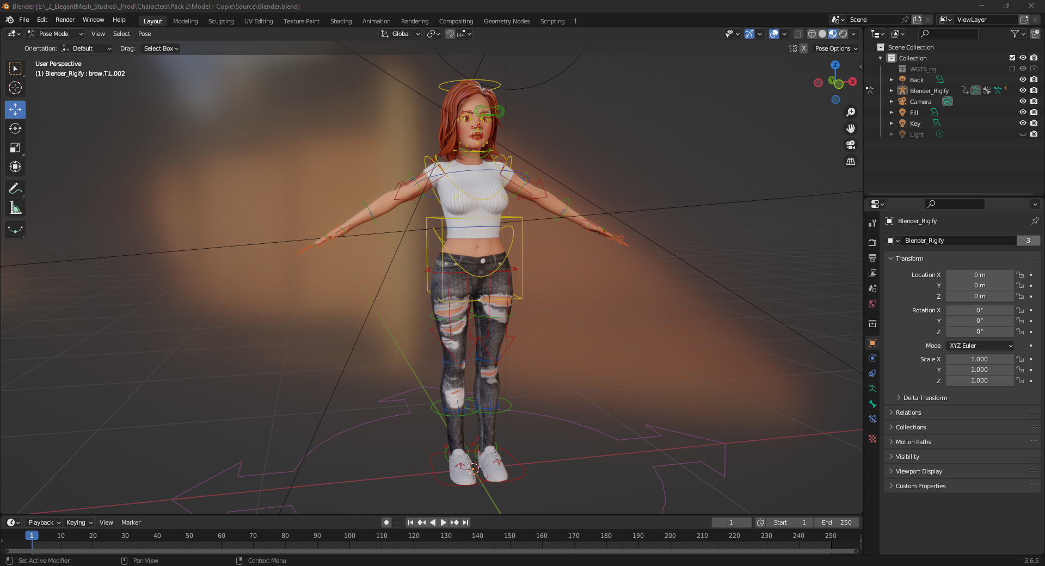Screen dimensions: 1045x566
Task: Open the Pose menu
Action: point(144,34)
